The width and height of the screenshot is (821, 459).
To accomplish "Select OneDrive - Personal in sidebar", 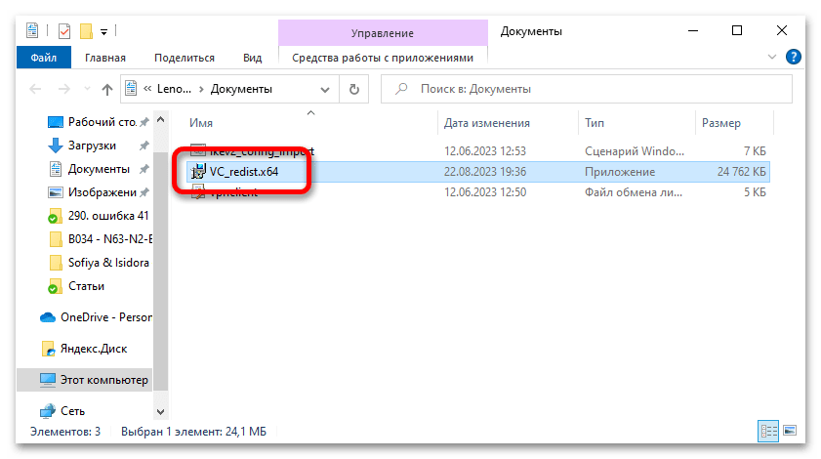I will (106, 317).
